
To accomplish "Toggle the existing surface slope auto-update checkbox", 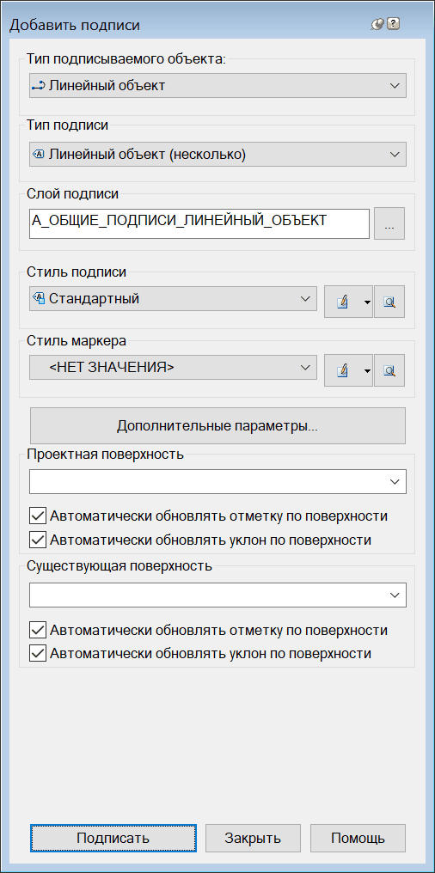I will click(x=38, y=653).
